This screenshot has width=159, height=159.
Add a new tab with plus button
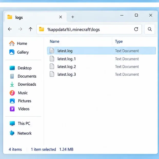[x=73, y=17]
